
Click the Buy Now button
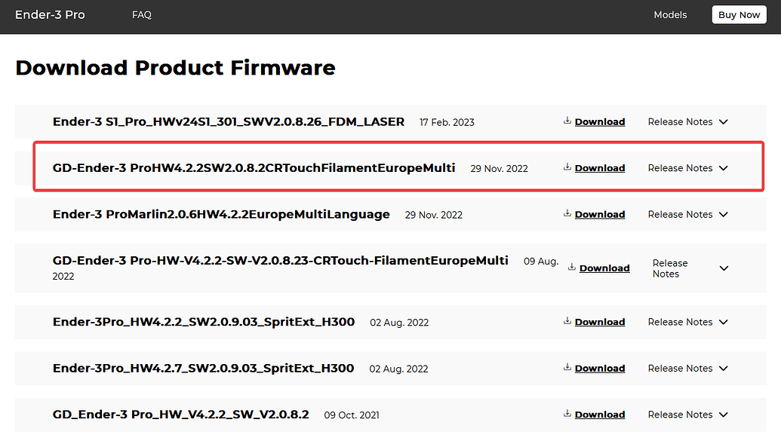pyautogui.click(x=739, y=15)
